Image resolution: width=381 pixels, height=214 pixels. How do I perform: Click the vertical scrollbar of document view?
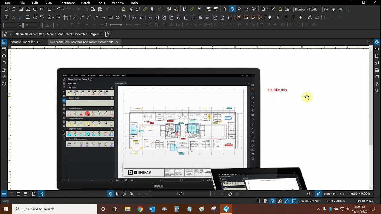(371, 98)
